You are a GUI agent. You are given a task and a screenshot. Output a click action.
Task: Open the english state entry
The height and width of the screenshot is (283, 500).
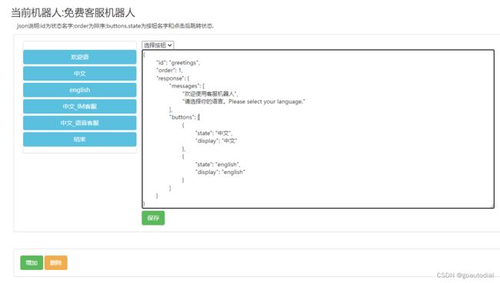point(80,90)
